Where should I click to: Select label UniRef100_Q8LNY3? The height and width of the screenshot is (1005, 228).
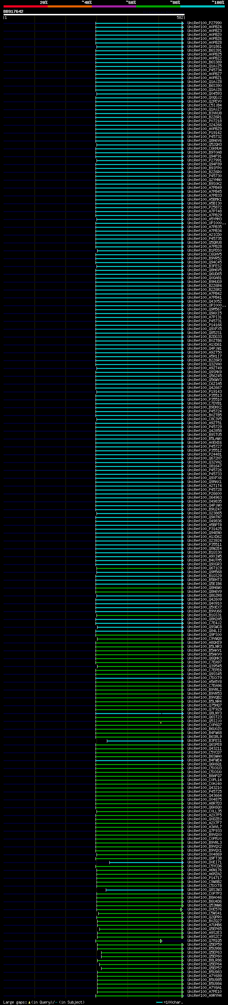click(204, 713)
